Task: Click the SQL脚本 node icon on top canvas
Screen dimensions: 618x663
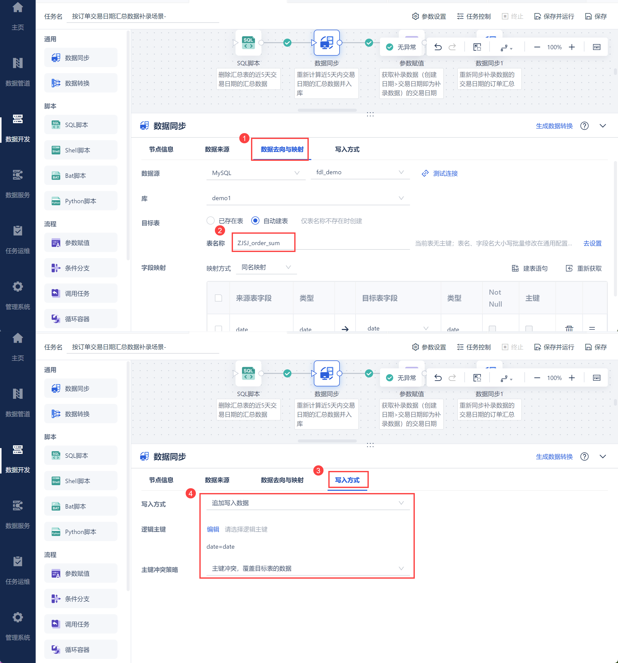Action: [248, 43]
